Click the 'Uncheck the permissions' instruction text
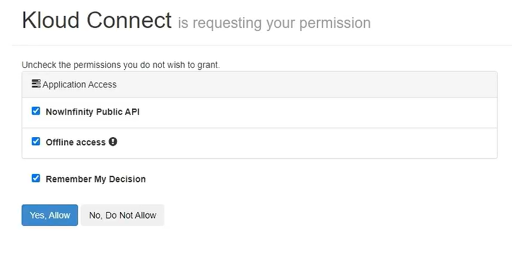512x272 pixels. (x=121, y=65)
